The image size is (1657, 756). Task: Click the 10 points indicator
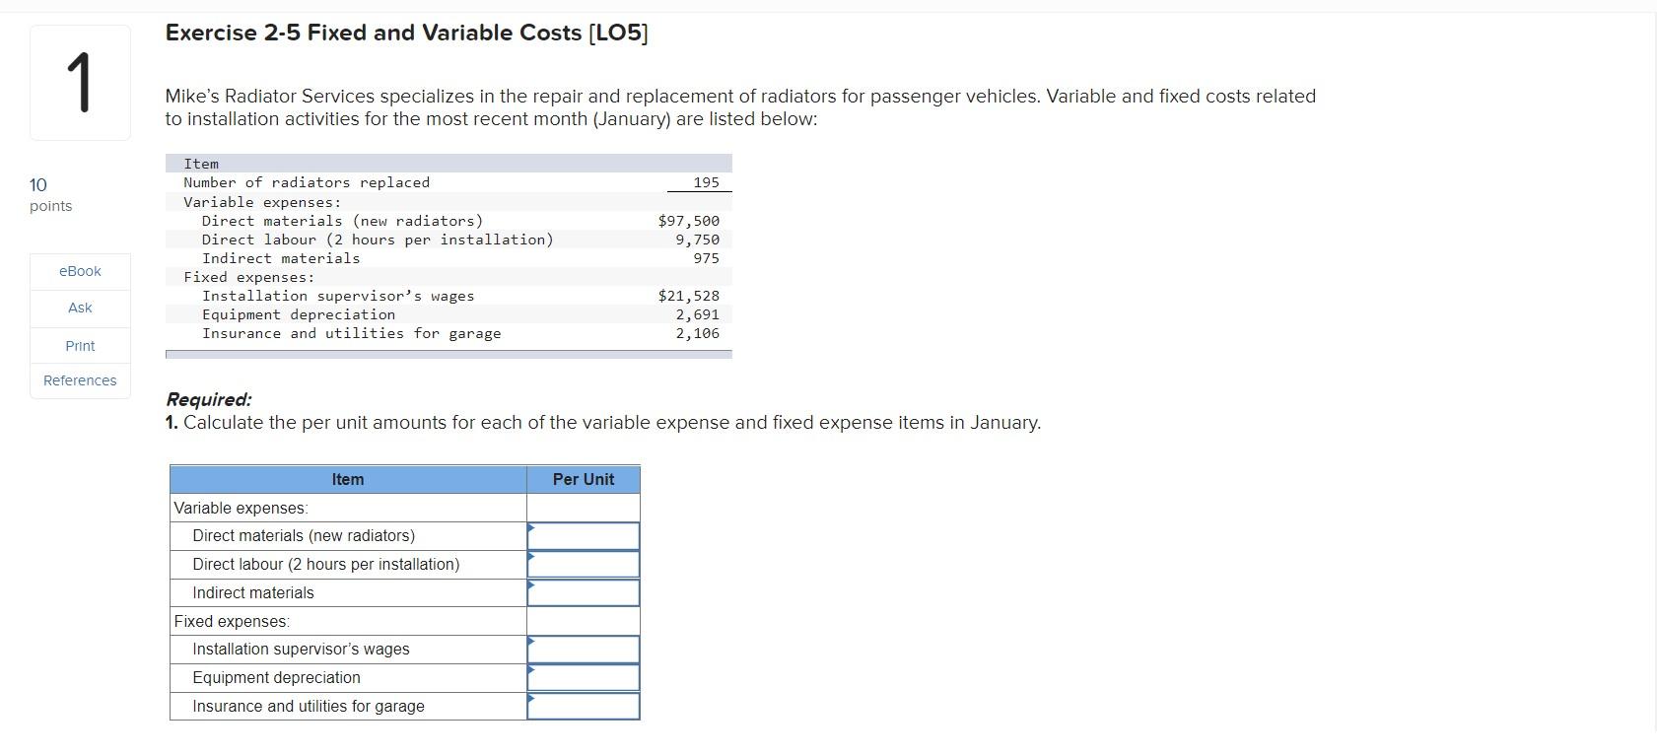[x=49, y=193]
